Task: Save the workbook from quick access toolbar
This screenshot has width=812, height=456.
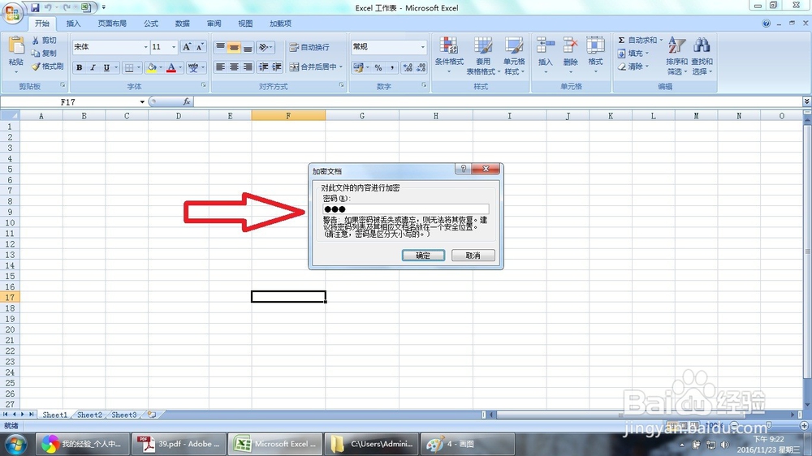Action: coord(35,8)
